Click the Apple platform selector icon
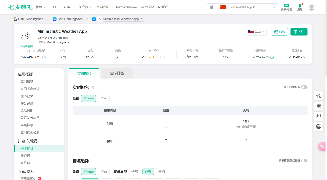Image resolution: width=327 pixels, height=180 pixels. [x=212, y=7]
